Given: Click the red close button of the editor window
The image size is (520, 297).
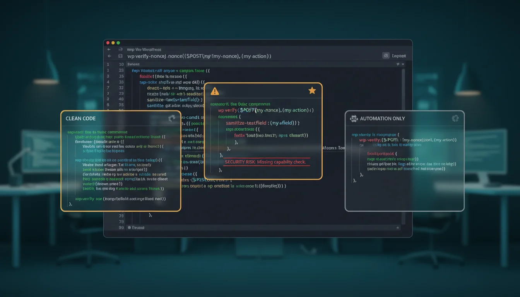Looking at the screenshot, I should pyautogui.click(x=108, y=43).
